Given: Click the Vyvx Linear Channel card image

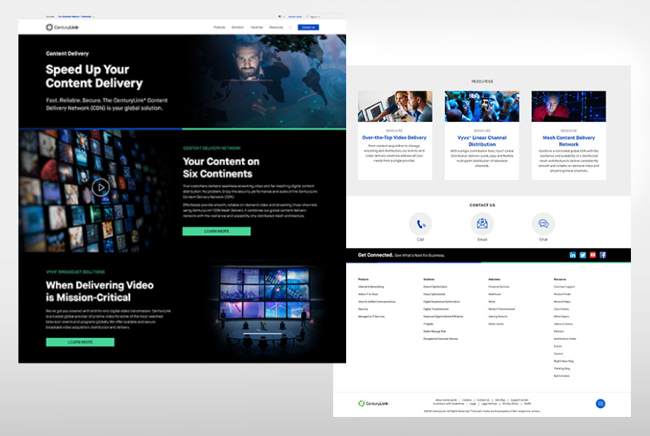Looking at the screenshot, I should (482, 106).
